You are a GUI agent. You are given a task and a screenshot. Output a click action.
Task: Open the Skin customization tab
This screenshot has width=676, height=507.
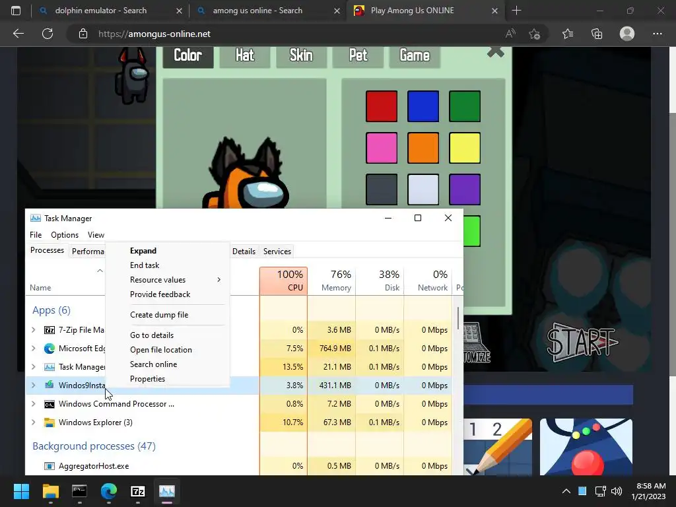tap(301, 55)
